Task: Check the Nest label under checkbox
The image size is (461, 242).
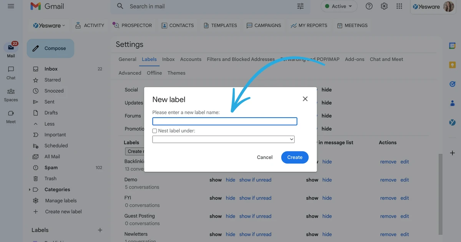Action: pos(154,131)
